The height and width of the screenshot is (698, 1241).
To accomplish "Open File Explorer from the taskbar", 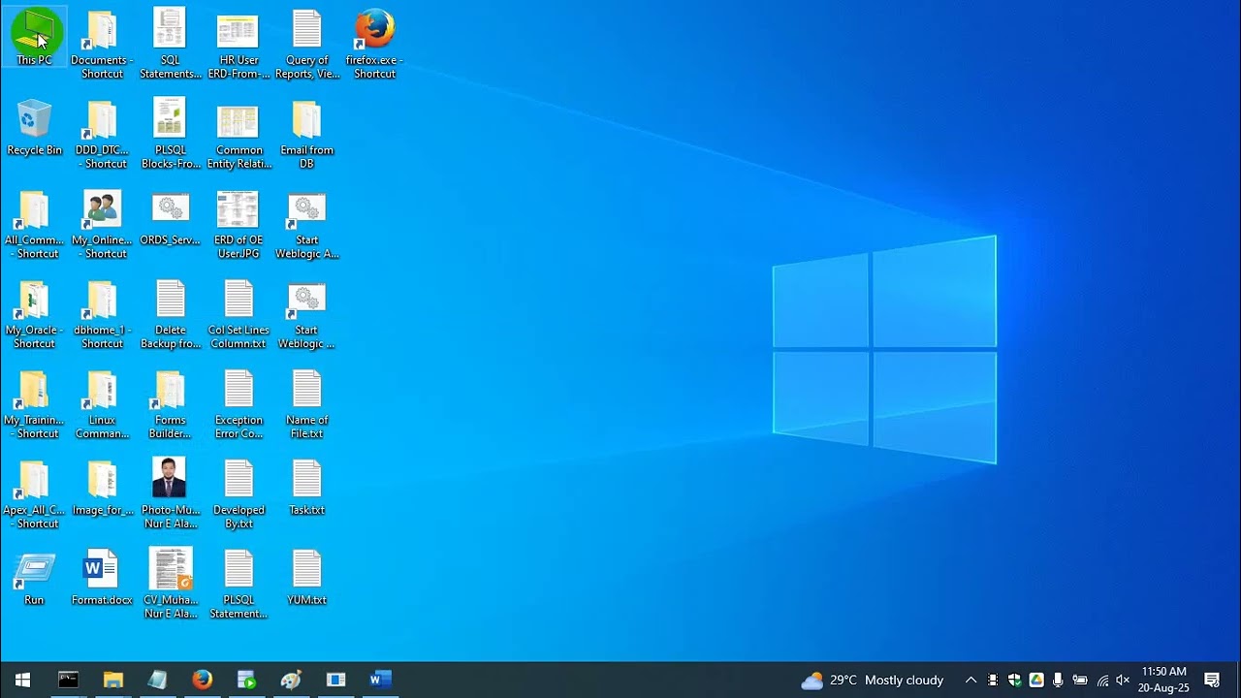I will [x=113, y=680].
